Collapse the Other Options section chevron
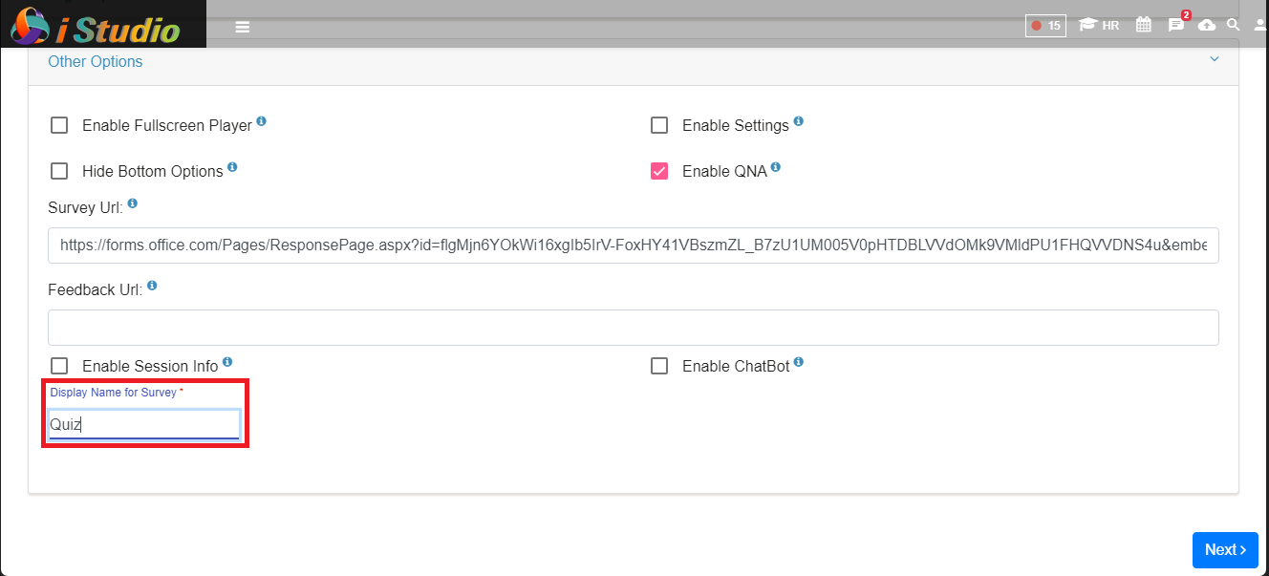The height and width of the screenshot is (576, 1269). (1215, 59)
